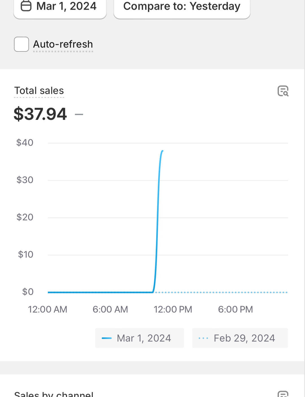Click the Total sales heading link

pyautogui.click(x=39, y=91)
